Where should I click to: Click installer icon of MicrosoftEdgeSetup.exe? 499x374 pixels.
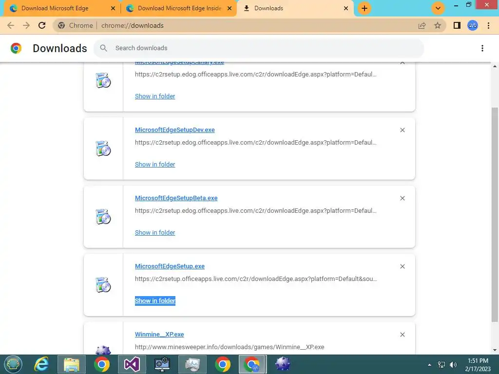[103, 284]
